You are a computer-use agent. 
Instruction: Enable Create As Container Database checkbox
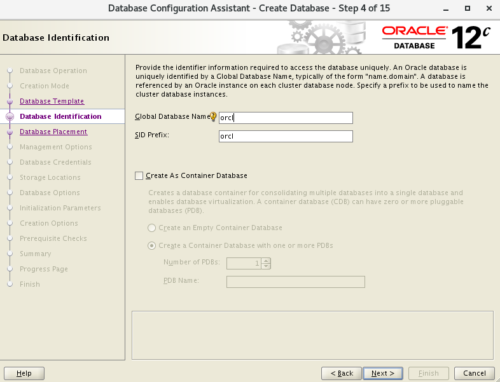(x=139, y=176)
